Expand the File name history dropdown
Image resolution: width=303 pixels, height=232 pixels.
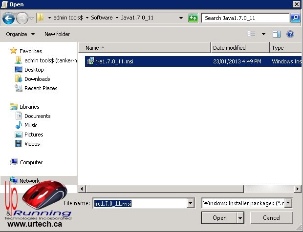(190, 203)
